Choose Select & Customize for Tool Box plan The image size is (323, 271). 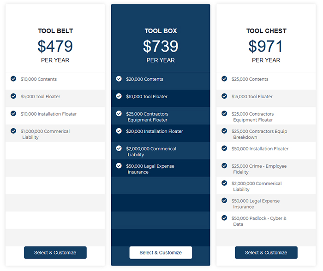point(161,253)
